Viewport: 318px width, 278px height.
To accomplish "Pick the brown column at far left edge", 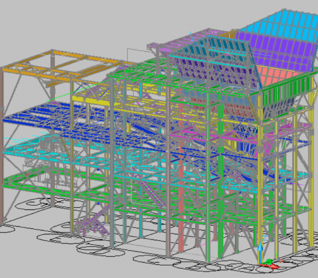I will (2, 146).
